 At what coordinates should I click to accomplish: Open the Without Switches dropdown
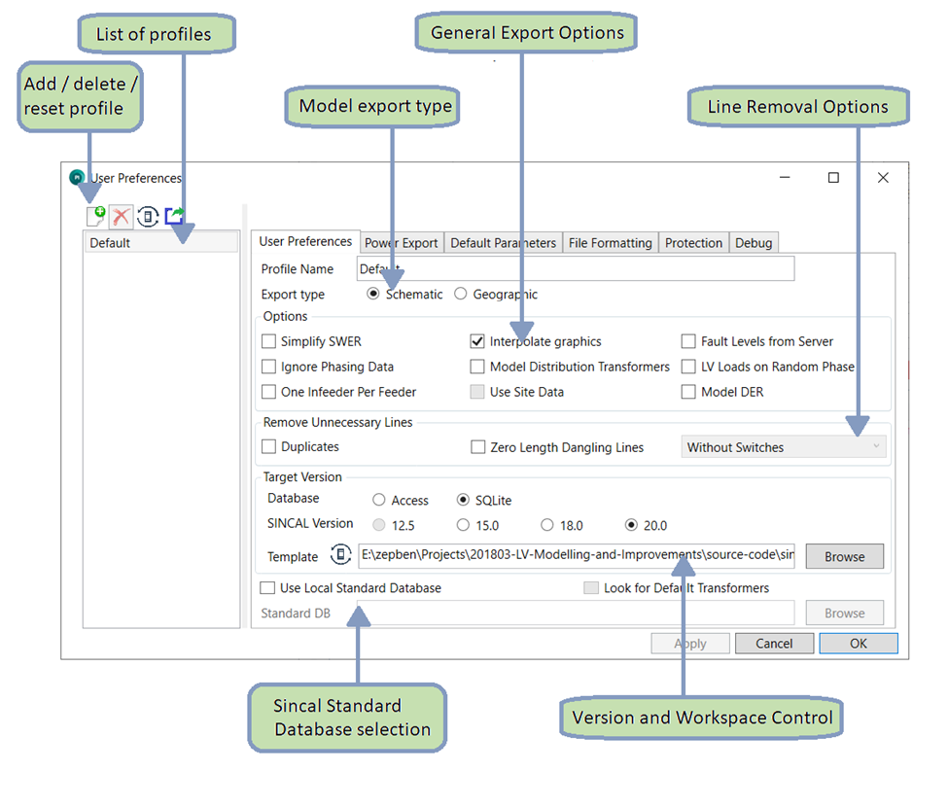coord(784,447)
